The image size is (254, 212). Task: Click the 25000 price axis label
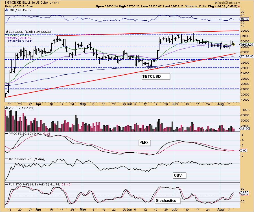coord(245,68)
